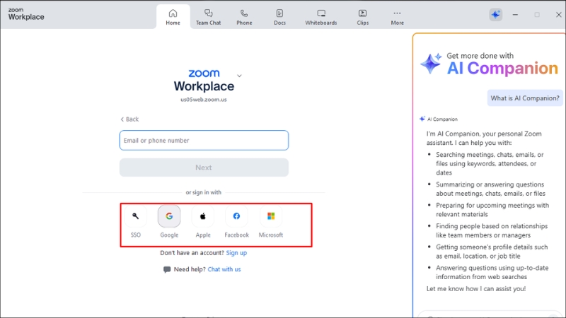
Task: Sign in with Apple icon
Action: [203, 216]
